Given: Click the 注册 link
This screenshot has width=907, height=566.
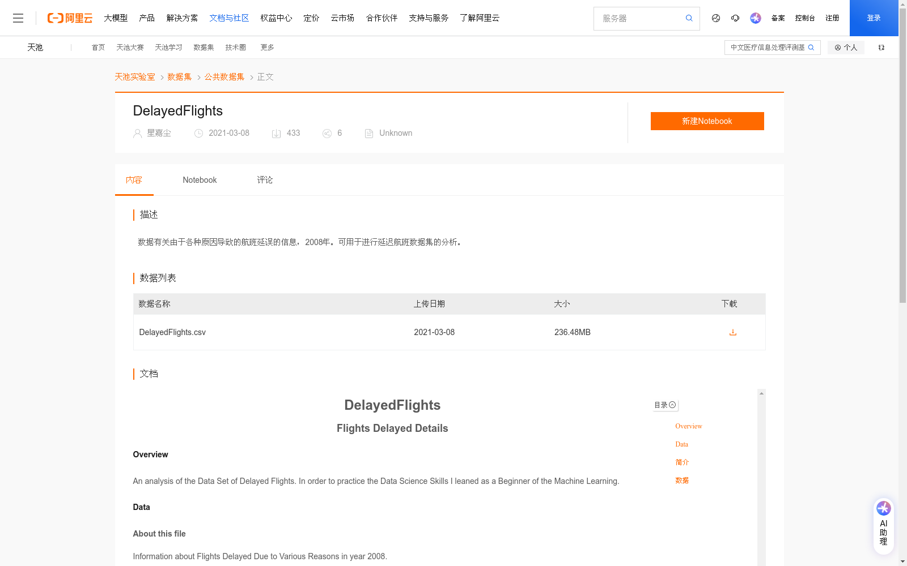Looking at the screenshot, I should (832, 18).
